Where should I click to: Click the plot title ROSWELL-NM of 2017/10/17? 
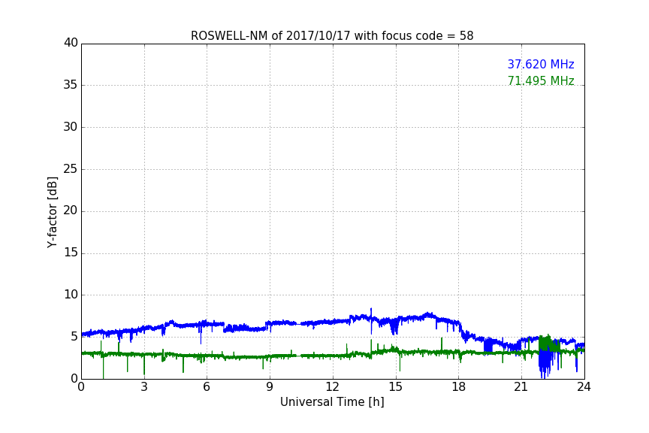332,36
